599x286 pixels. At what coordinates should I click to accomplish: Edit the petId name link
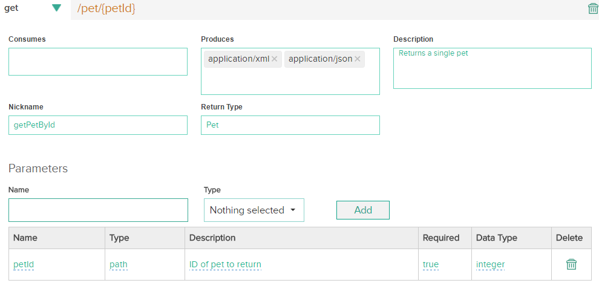24,265
